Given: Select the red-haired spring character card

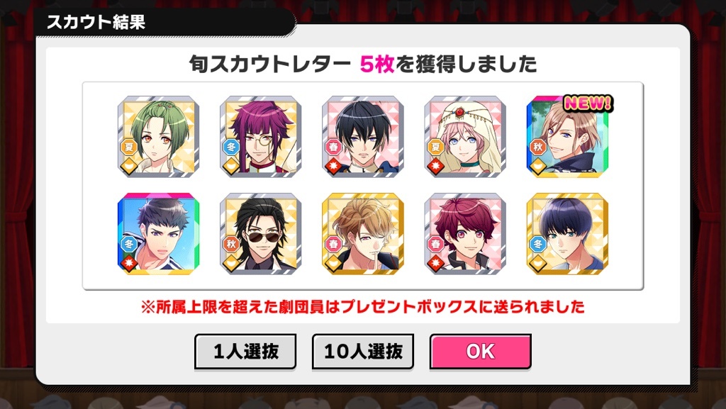Looking at the screenshot, I should coord(465,234).
